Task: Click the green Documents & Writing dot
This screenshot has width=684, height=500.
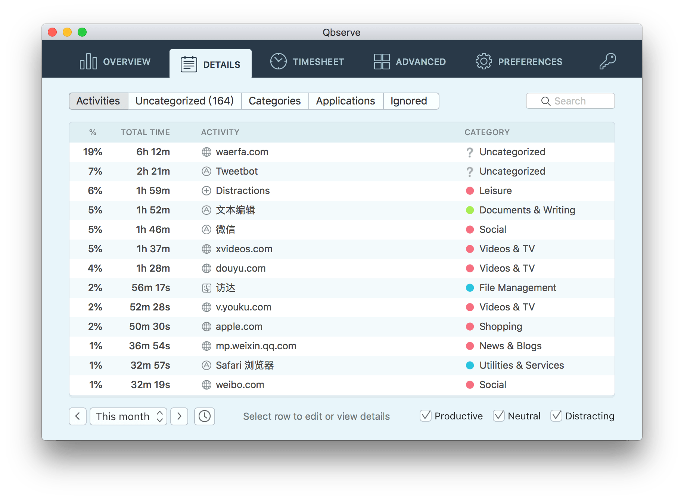Action: coord(470,210)
